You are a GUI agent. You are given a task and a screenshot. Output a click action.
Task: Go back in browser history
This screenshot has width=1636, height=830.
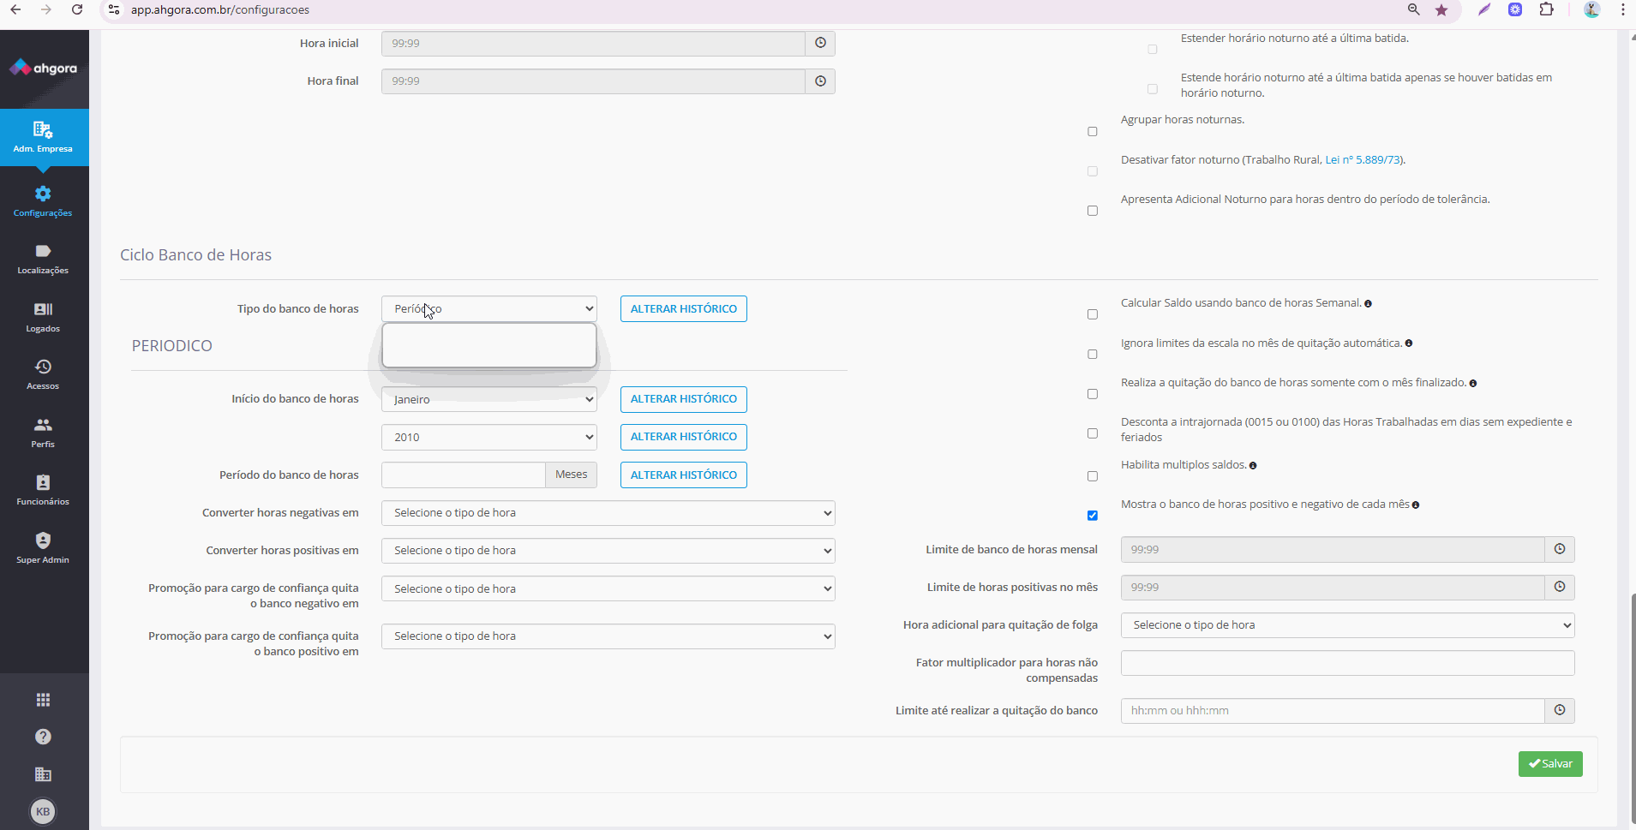point(15,9)
